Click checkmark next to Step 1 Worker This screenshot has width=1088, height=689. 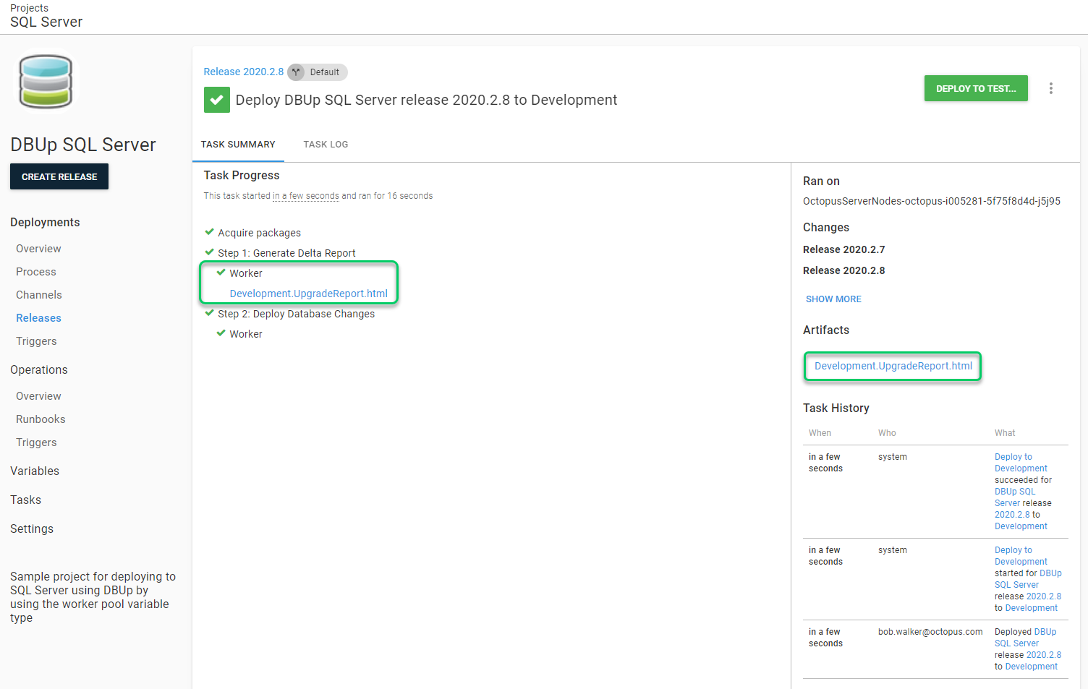(x=221, y=273)
